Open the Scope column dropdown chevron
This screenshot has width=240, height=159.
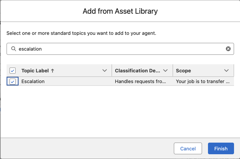(226, 71)
